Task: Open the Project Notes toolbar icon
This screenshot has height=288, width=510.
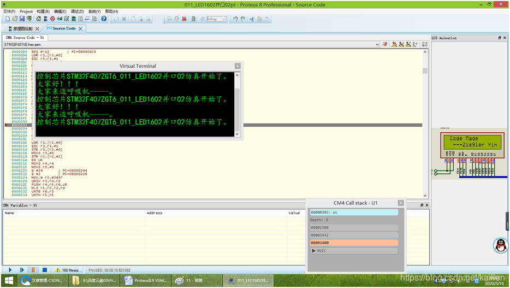Action: (94, 19)
